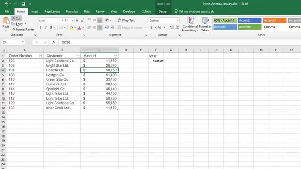301x169 pixels.
Task: Apply Accounting dollar number format
Action: [151, 28]
